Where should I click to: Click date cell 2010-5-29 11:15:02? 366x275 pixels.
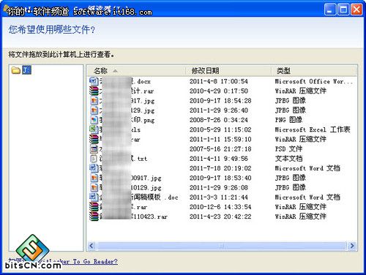[x=220, y=129]
